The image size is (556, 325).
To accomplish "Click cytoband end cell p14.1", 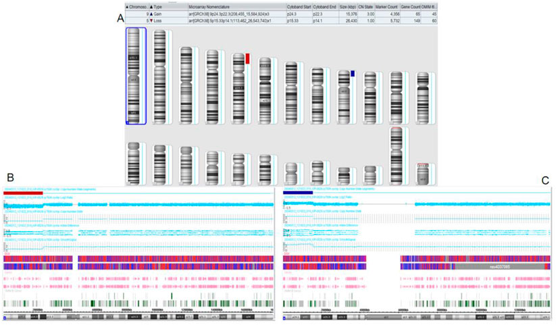I will (x=324, y=21).
